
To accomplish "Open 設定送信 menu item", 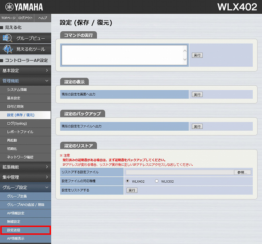I will coord(25,230).
